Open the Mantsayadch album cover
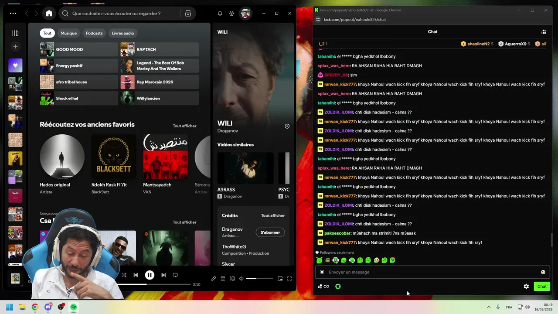 tap(166, 157)
